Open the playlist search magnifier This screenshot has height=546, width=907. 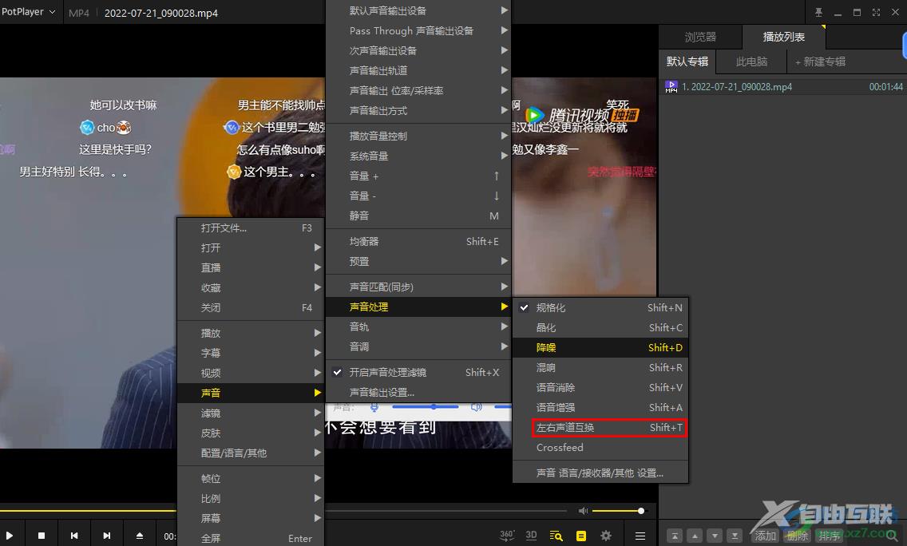(891, 536)
